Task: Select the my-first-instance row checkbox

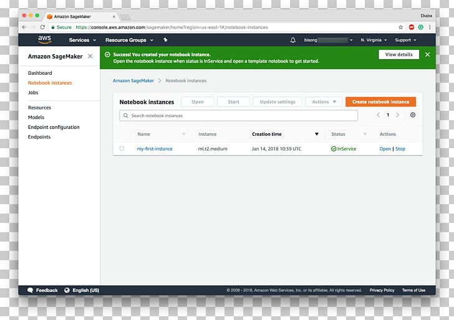Action: coord(122,149)
